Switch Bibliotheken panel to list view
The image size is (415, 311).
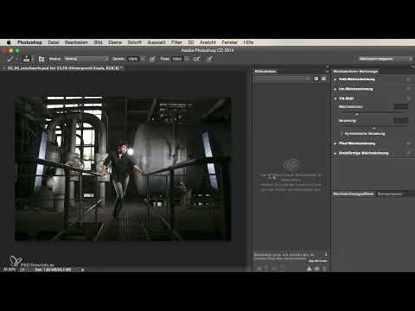click(323, 79)
